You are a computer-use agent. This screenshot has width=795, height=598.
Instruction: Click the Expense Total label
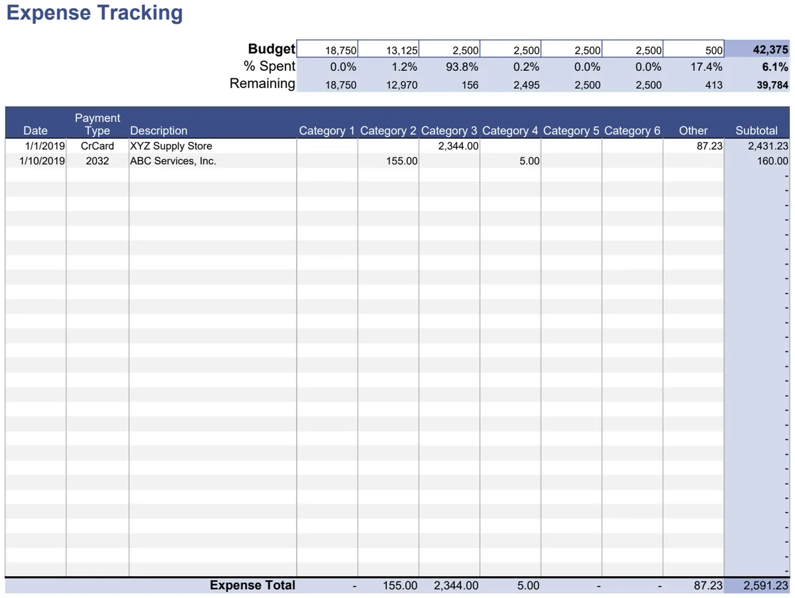[x=252, y=585]
